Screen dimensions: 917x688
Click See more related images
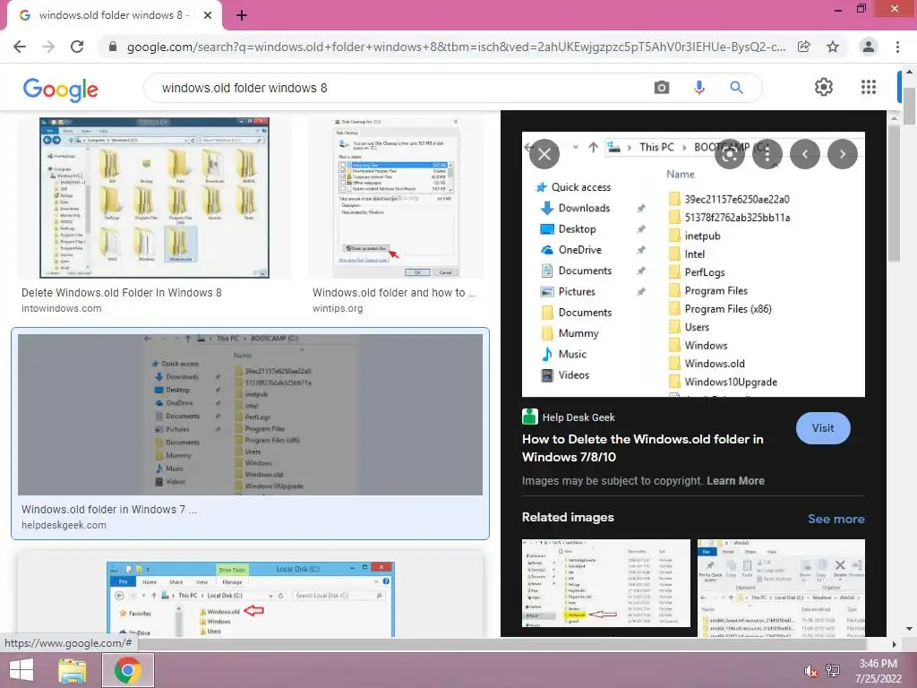point(836,519)
